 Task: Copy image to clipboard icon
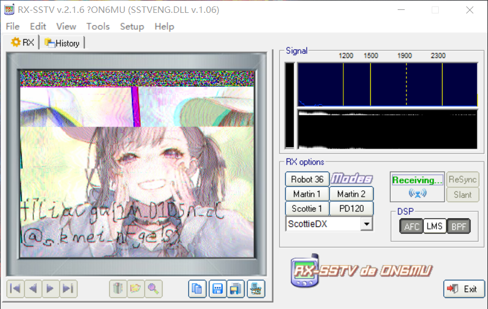pos(197,289)
